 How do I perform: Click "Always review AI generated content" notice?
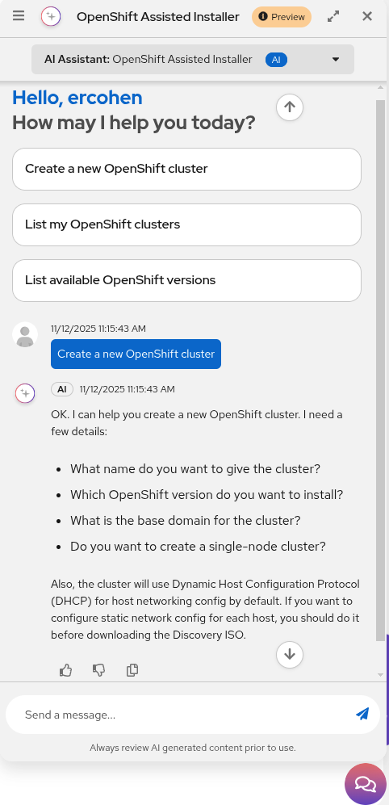[193, 748]
